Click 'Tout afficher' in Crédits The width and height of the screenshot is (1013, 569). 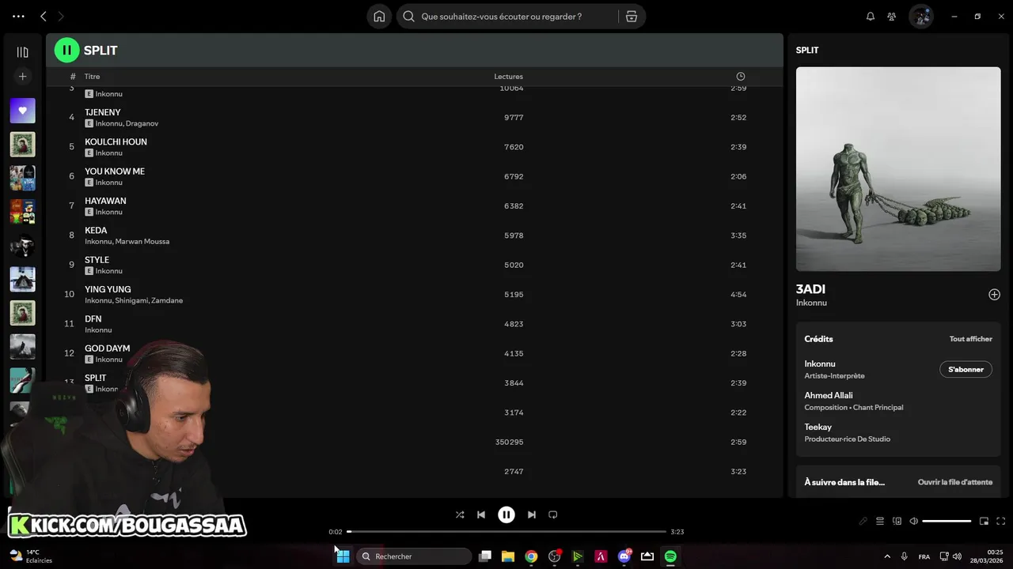coord(970,339)
